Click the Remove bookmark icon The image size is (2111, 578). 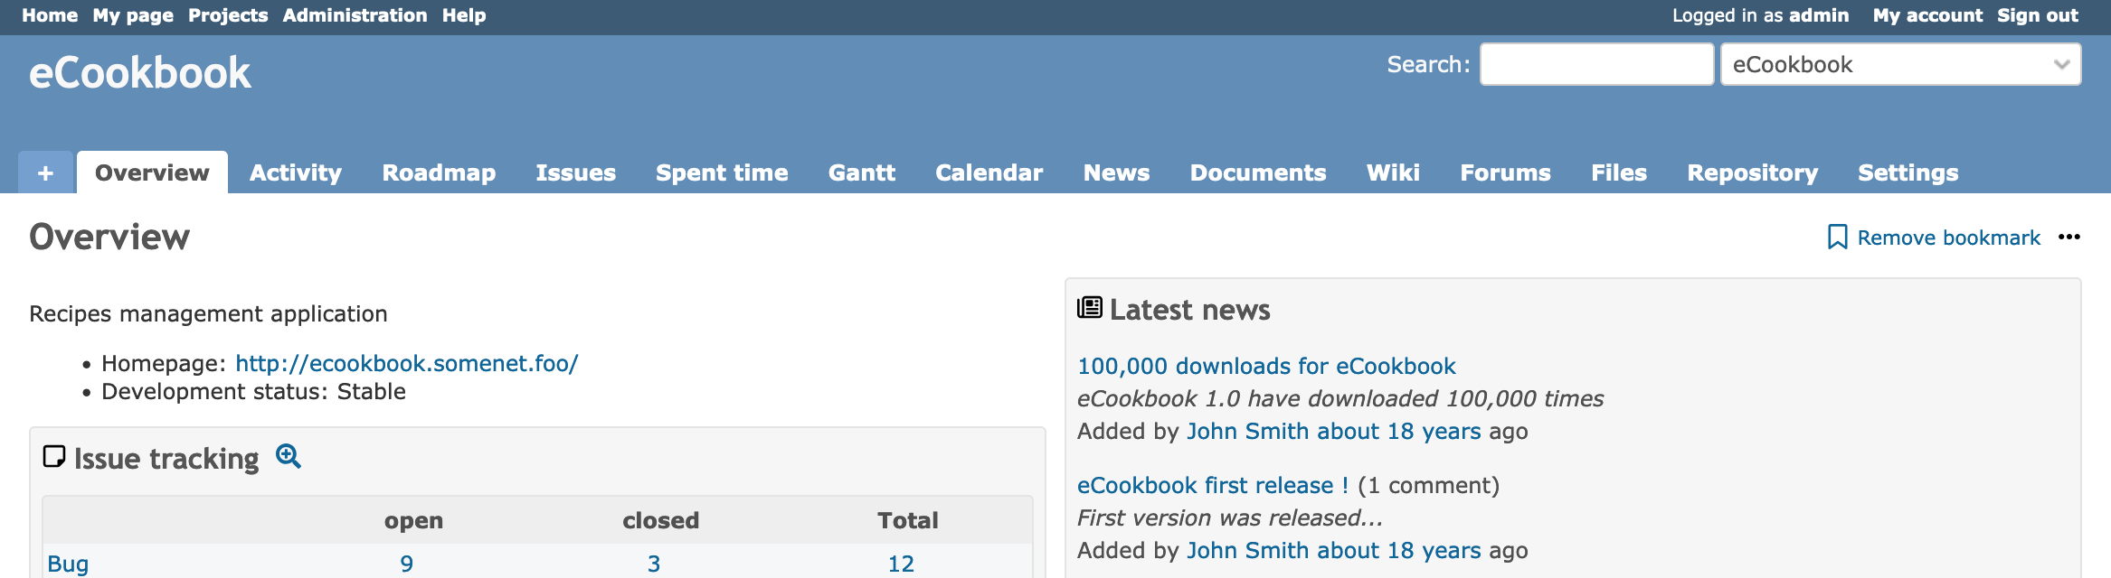(1837, 238)
